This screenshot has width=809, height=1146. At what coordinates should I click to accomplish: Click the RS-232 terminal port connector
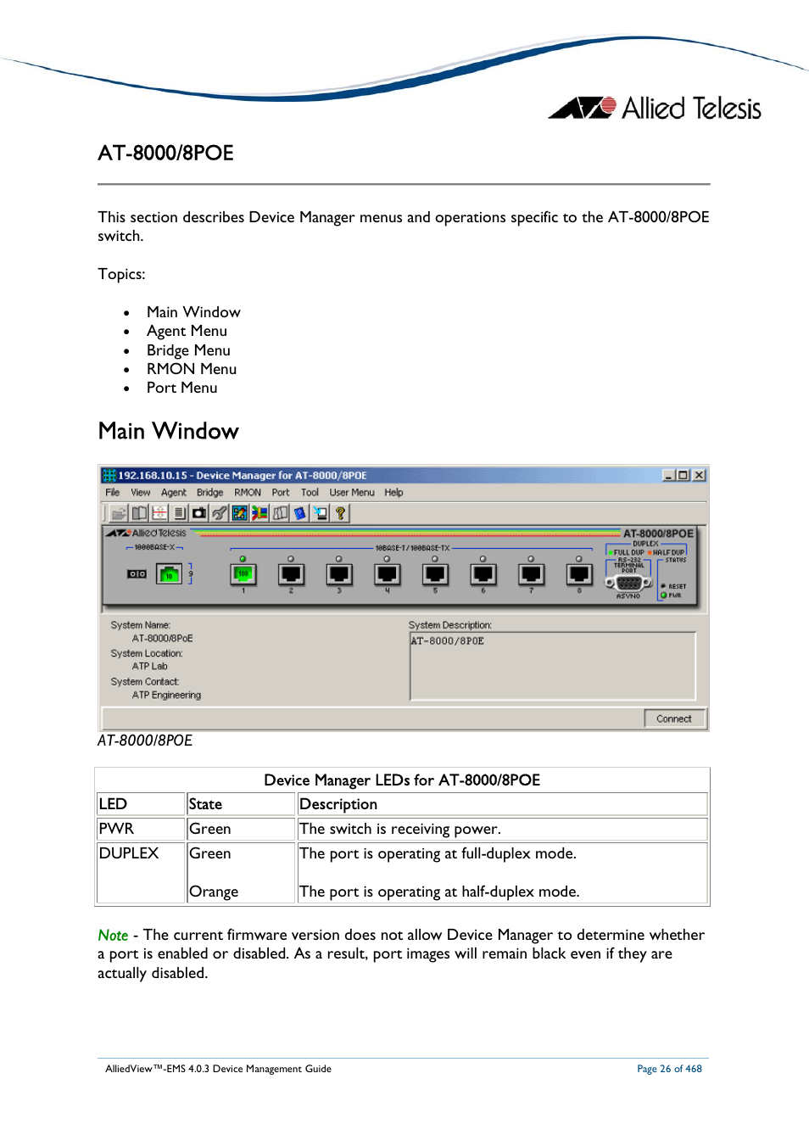coord(628,583)
